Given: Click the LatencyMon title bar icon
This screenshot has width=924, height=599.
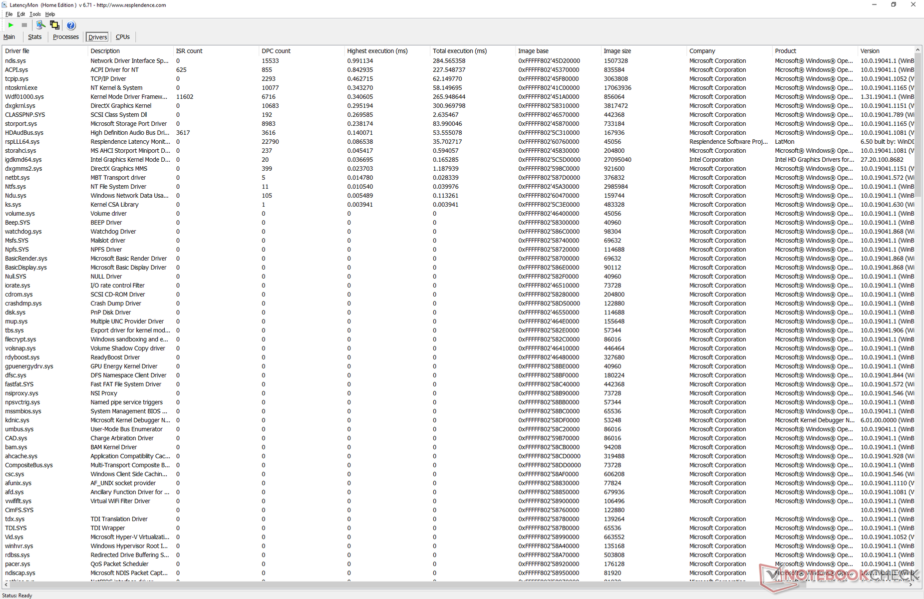Looking at the screenshot, I should coord(5,5).
